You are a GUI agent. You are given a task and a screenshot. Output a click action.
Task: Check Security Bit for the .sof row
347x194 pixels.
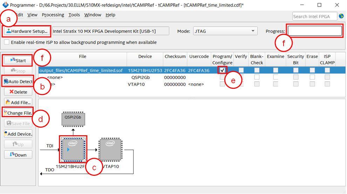[x=296, y=70]
